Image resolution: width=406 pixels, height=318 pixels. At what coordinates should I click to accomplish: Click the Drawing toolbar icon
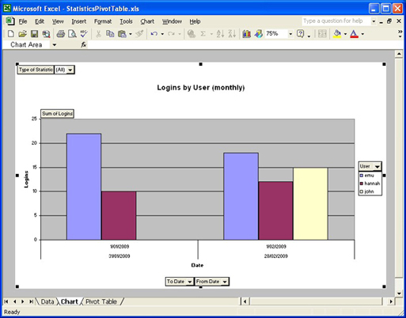pos(259,34)
